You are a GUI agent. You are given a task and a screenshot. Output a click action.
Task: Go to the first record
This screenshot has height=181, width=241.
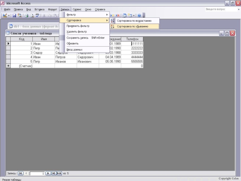(x=20, y=173)
